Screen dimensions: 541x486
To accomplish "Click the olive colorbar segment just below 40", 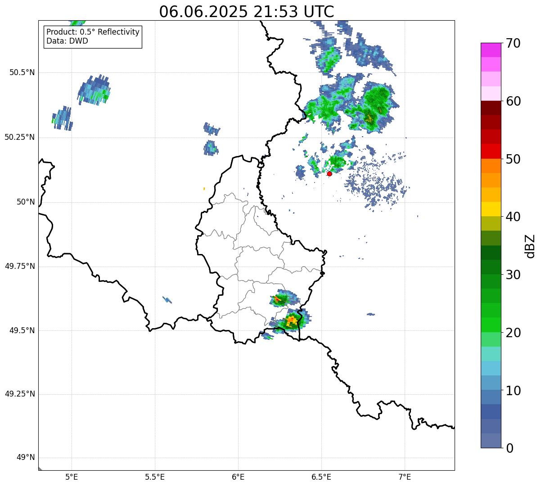I will pos(491,223).
